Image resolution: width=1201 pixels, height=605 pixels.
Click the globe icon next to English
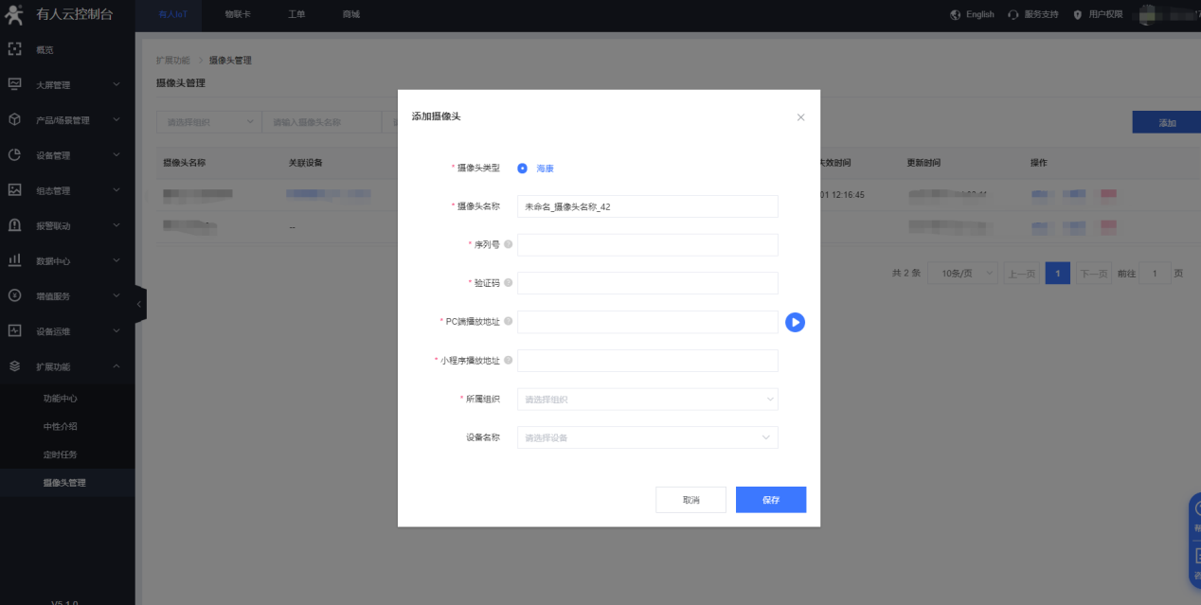click(955, 15)
